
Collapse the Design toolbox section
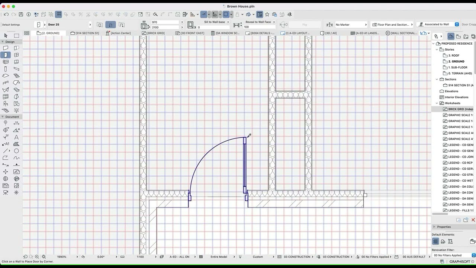[2, 42]
